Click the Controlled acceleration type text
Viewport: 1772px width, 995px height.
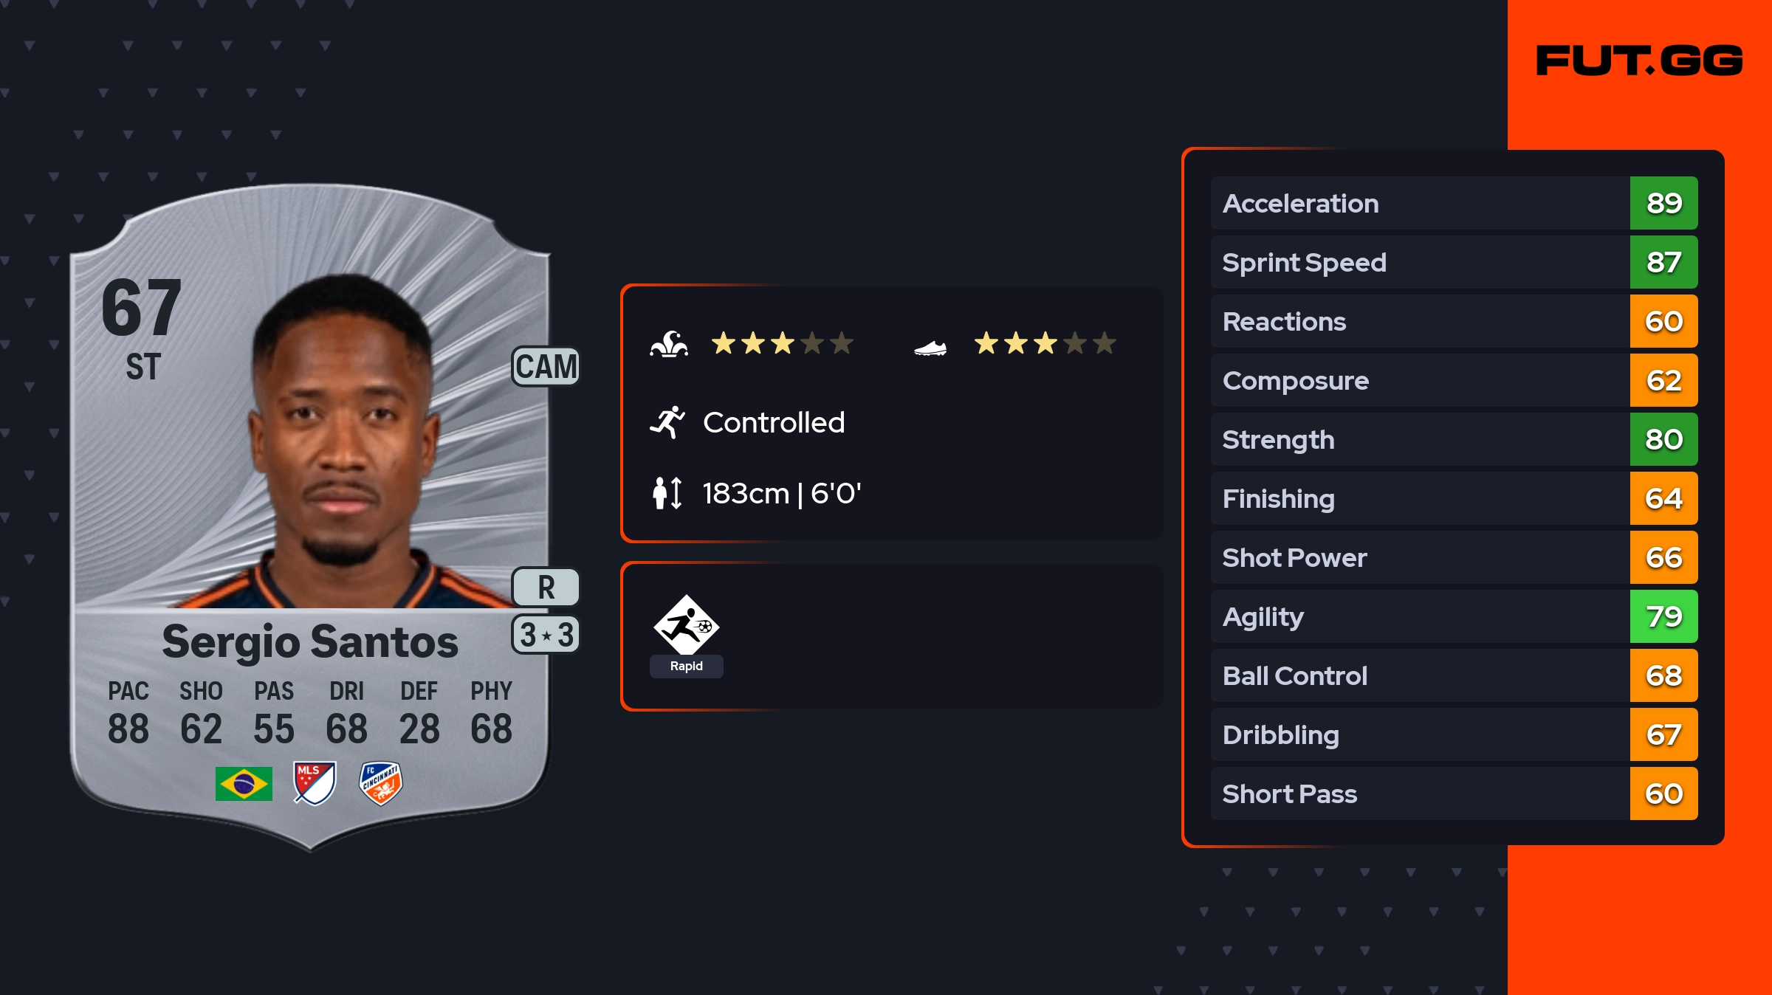[773, 422]
